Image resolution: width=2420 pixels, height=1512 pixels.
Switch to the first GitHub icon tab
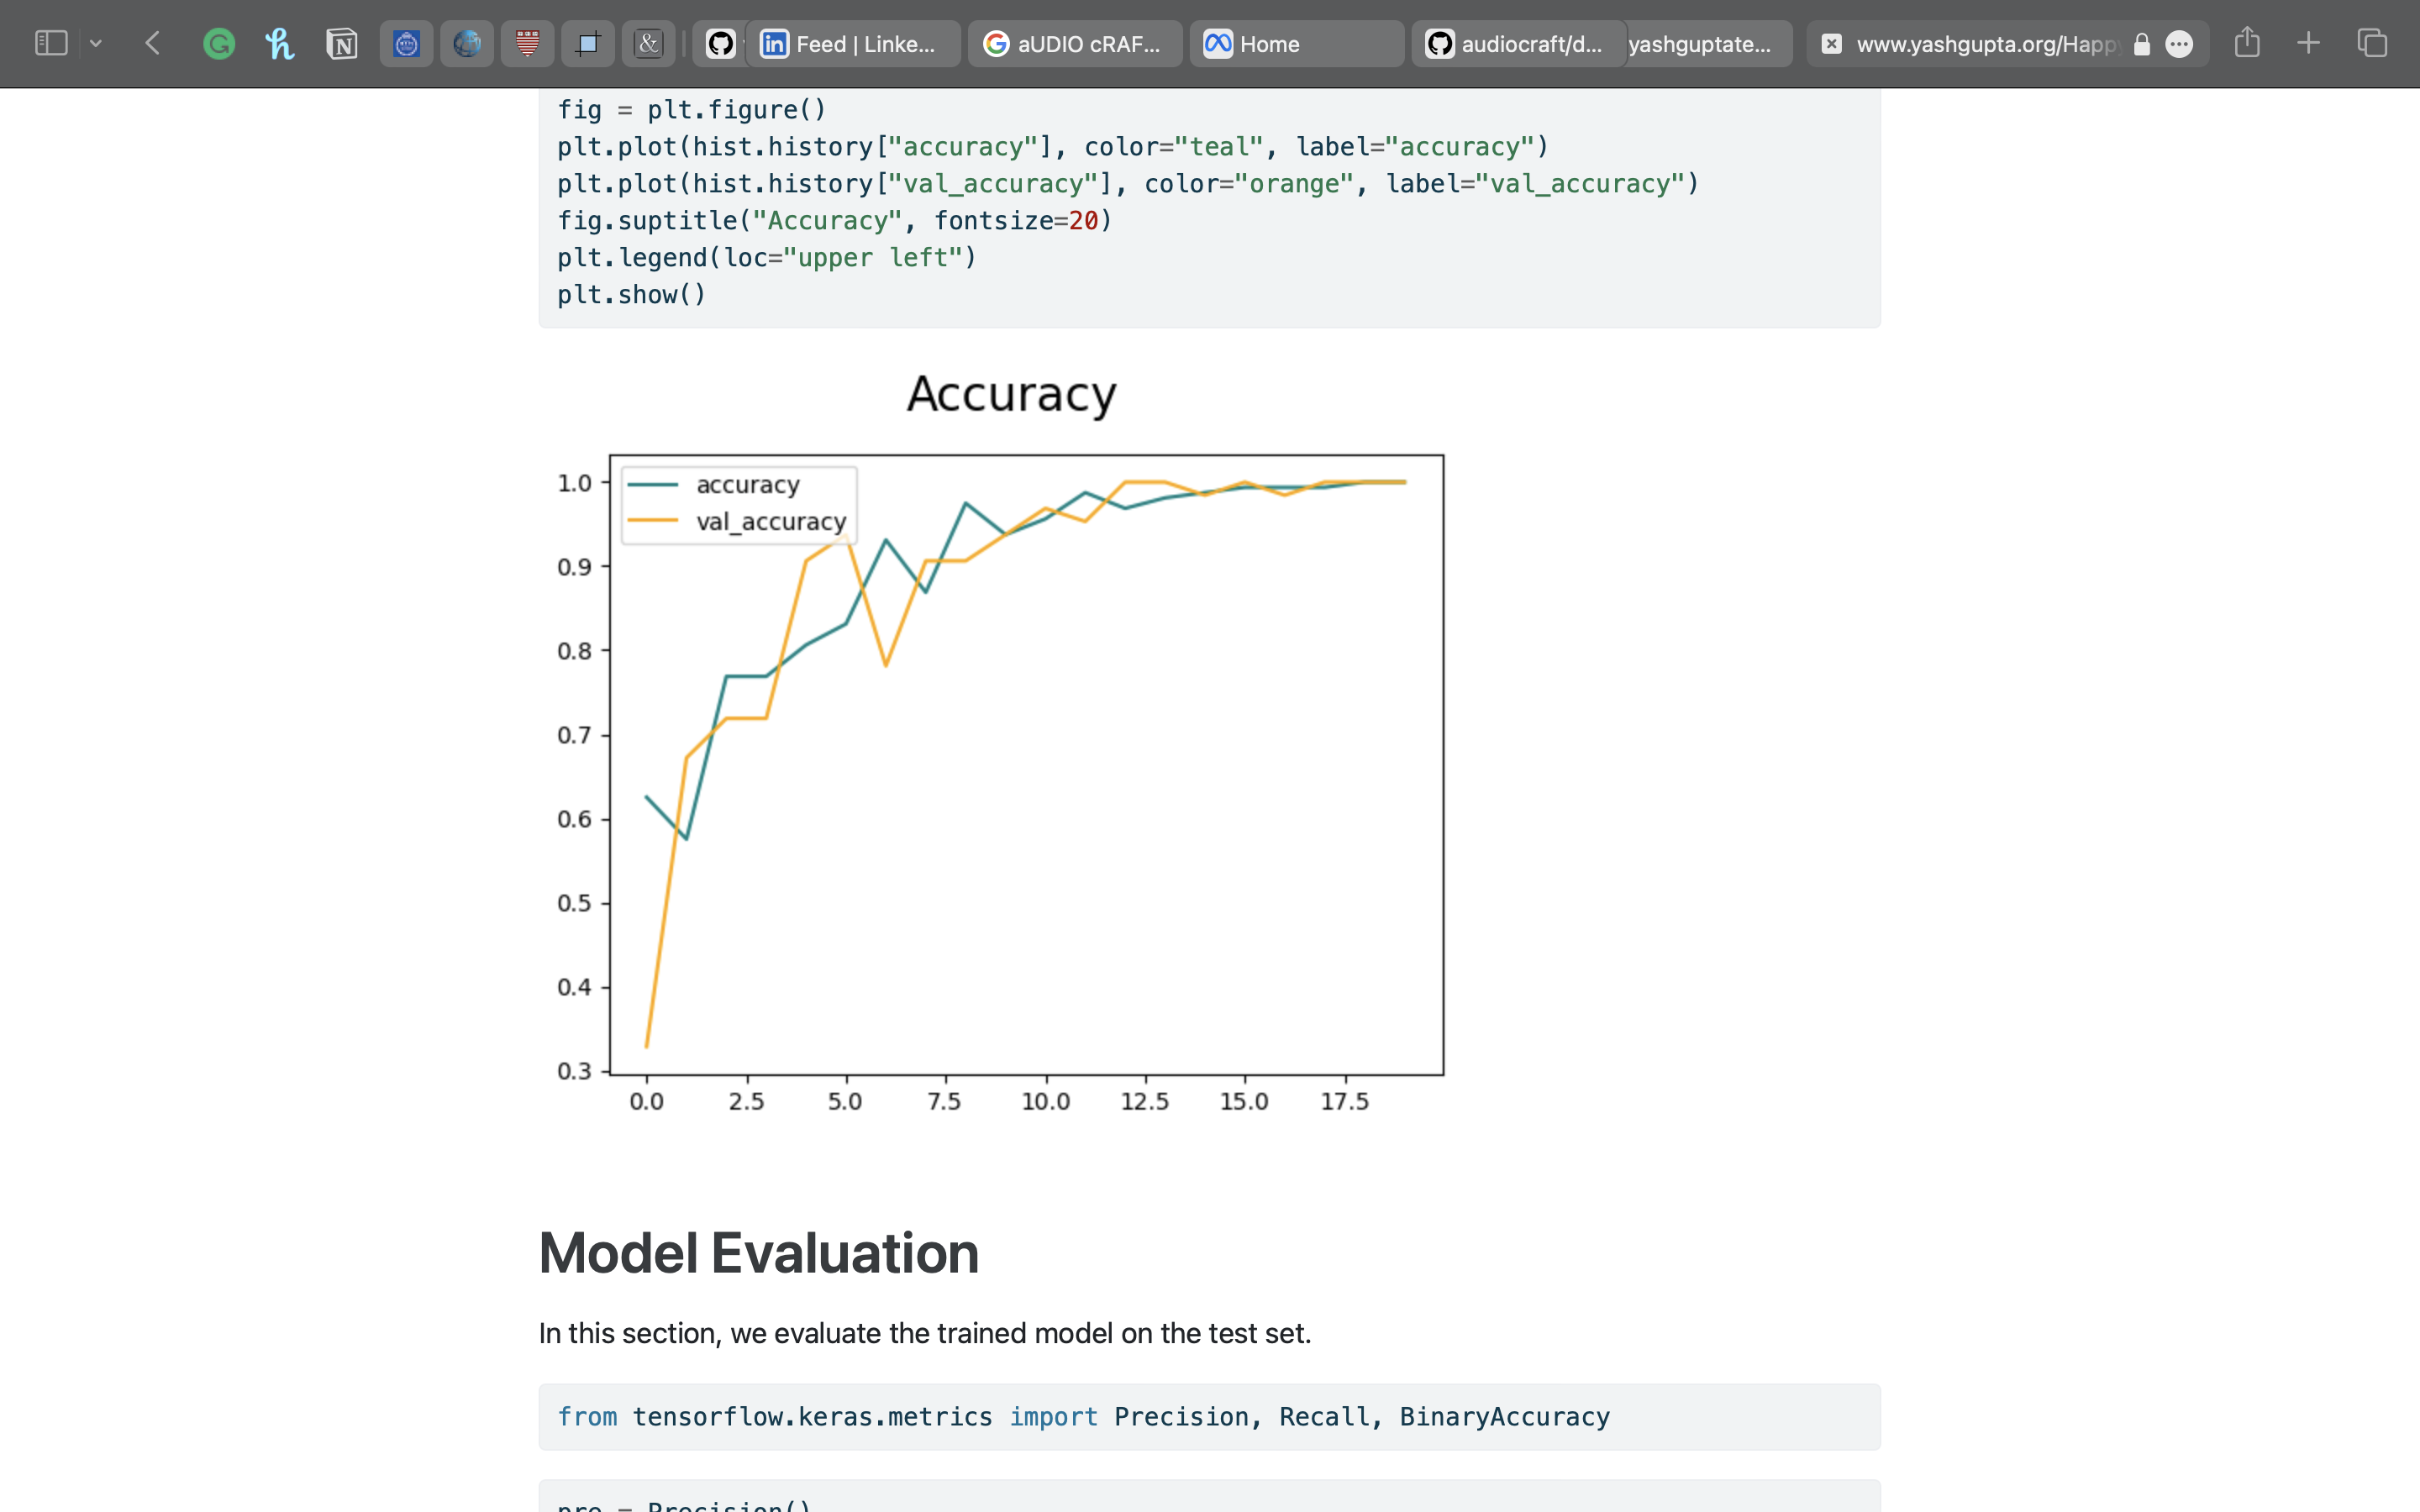click(720, 43)
